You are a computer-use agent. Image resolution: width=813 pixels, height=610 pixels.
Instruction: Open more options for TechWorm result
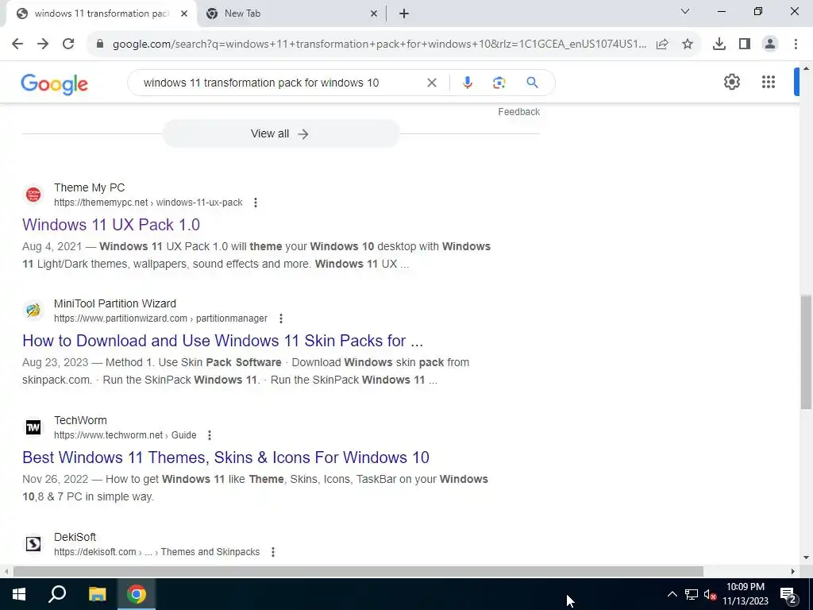point(209,435)
